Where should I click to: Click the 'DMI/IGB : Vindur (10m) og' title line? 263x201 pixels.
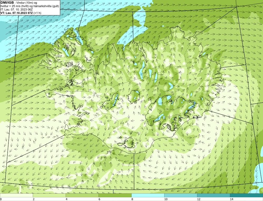19,3
